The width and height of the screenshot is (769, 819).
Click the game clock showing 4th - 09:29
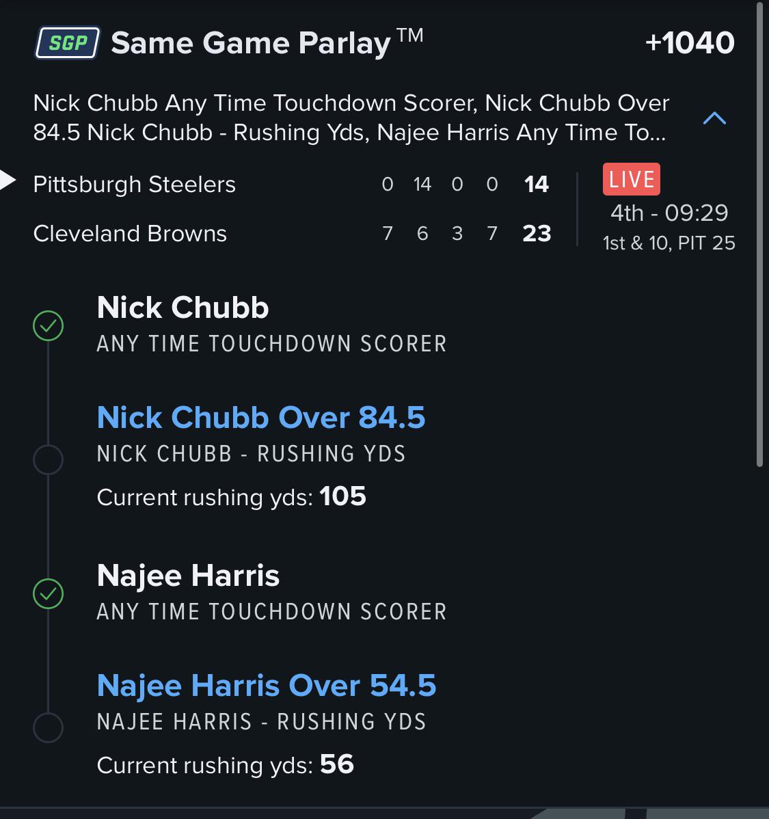(669, 213)
